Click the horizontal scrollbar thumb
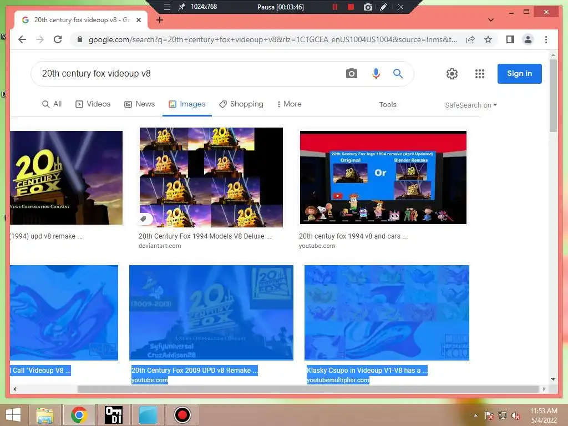568x426 pixels. (308, 389)
